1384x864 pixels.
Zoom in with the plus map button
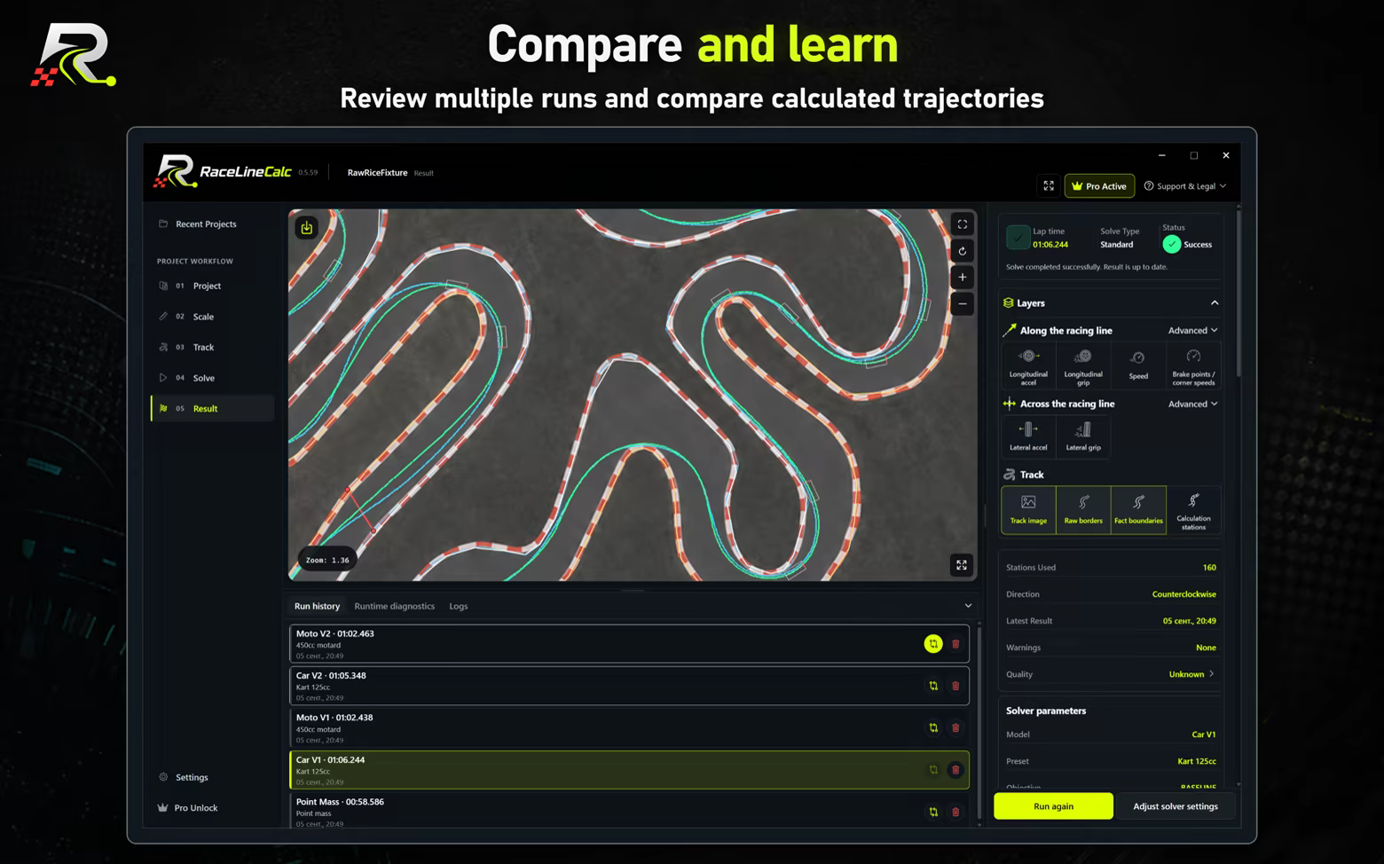tap(962, 278)
